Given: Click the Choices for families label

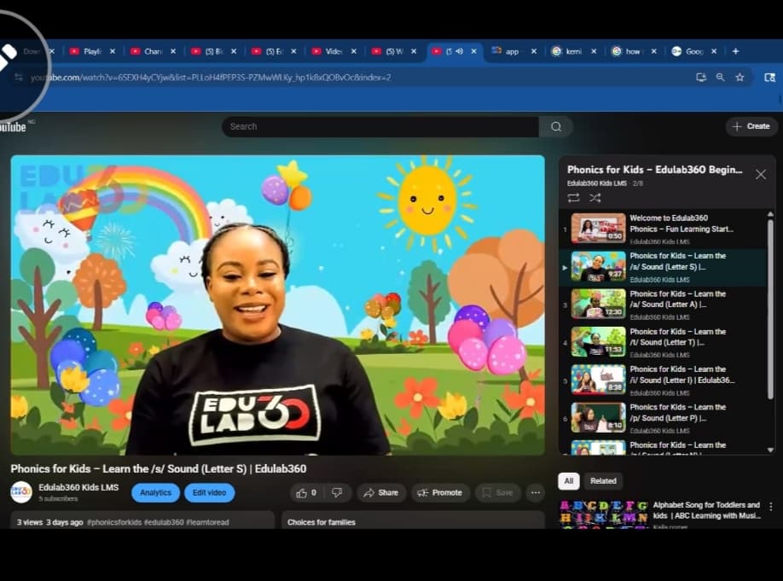Looking at the screenshot, I should tap(321, 522).
